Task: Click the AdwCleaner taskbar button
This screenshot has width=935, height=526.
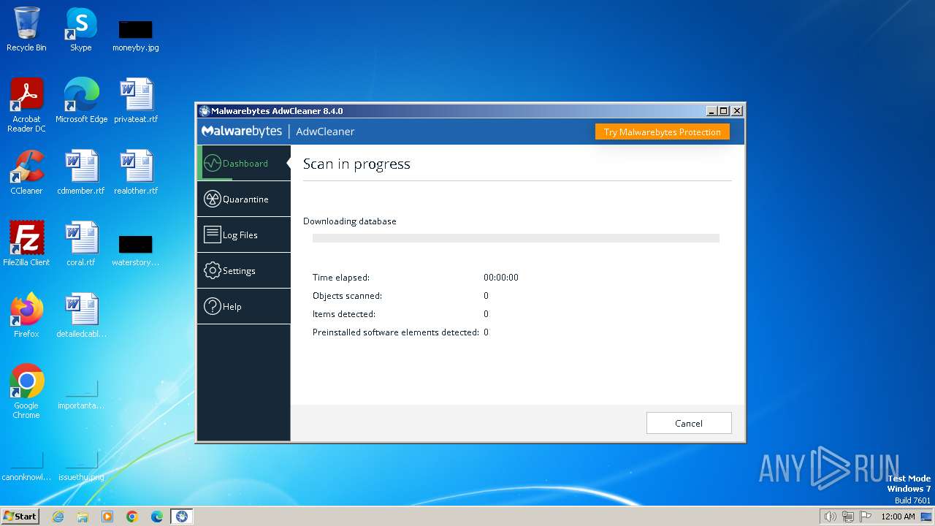Action: coord(182,517)
